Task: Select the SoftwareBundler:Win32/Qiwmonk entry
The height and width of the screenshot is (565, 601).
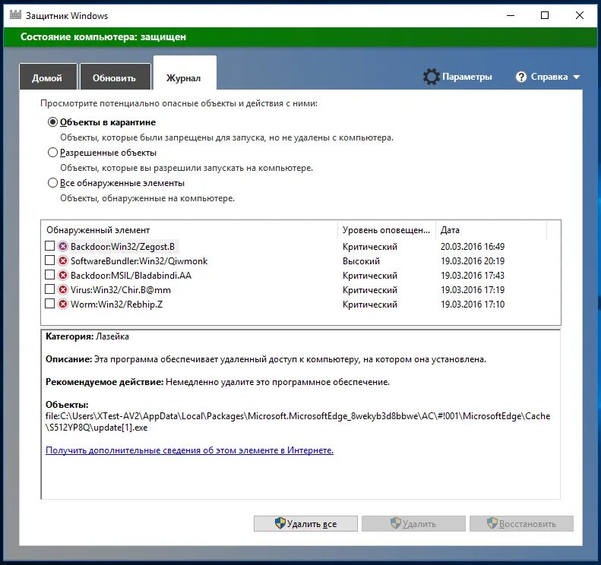Action: (x=139, y=261)
